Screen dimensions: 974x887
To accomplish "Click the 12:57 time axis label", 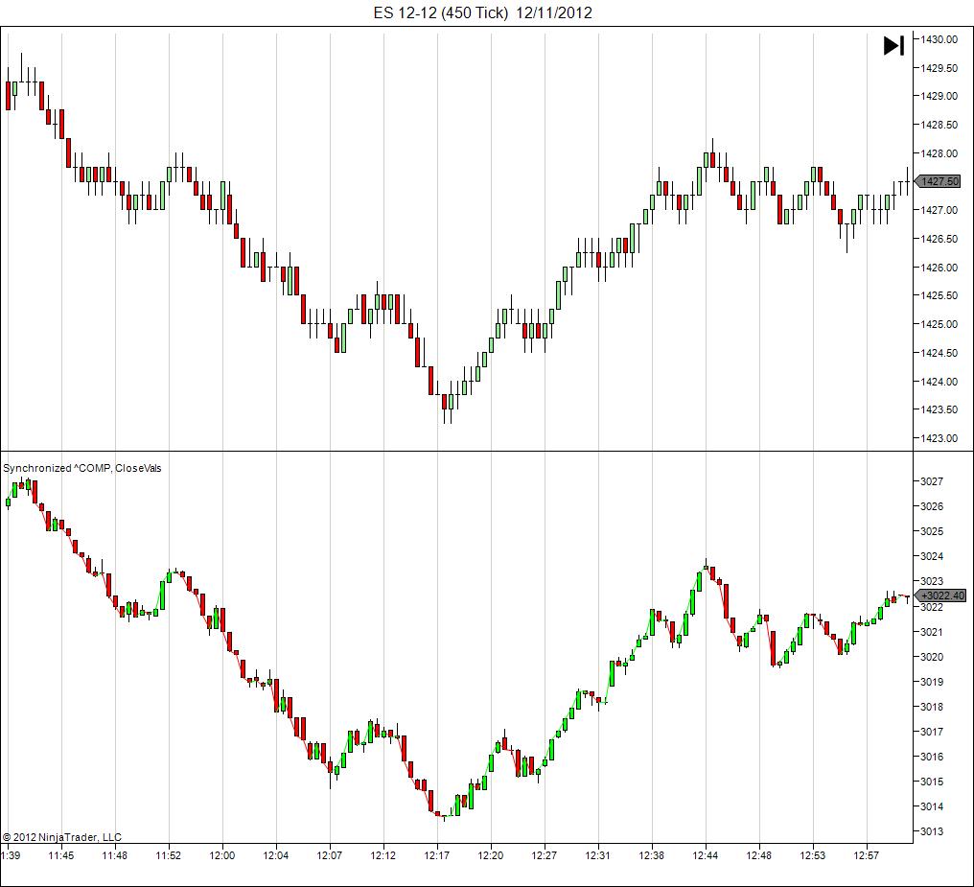I will click(x=866, y=855).
